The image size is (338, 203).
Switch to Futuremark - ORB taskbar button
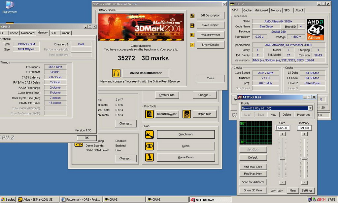[x=81, y=199]
